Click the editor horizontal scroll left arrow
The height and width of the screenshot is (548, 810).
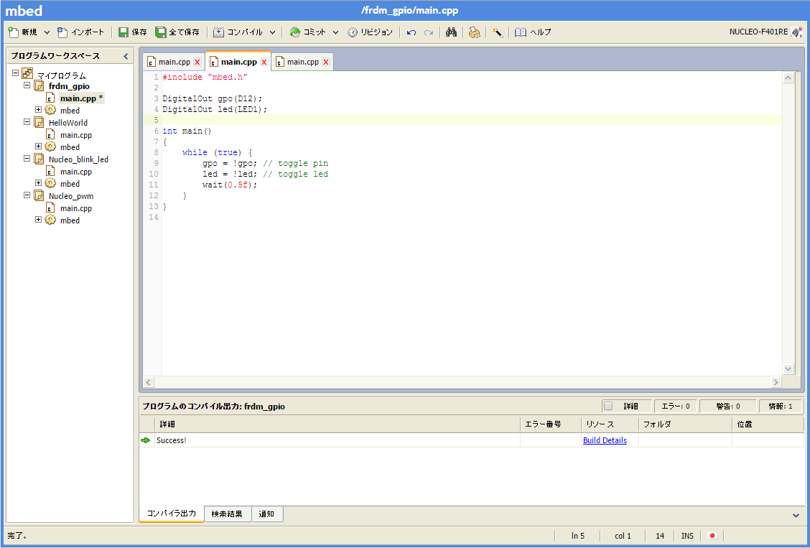148,381
